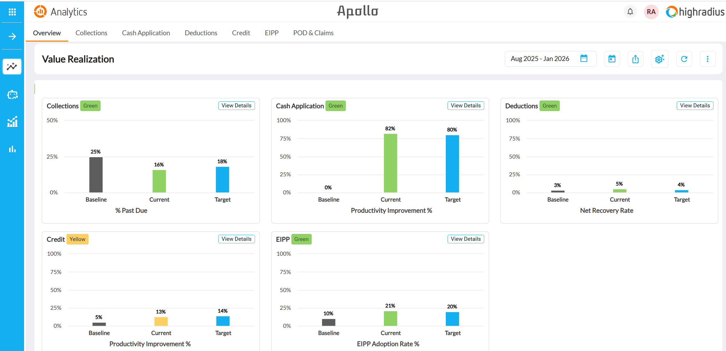Click the notifications bell icon
The height and width of the screenshot is (351, 726).
click(x=630, y=12)
